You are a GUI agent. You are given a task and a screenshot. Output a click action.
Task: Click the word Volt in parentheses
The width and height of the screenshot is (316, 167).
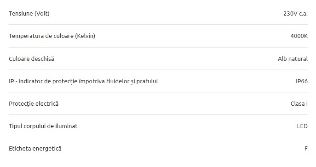point(42,14)
